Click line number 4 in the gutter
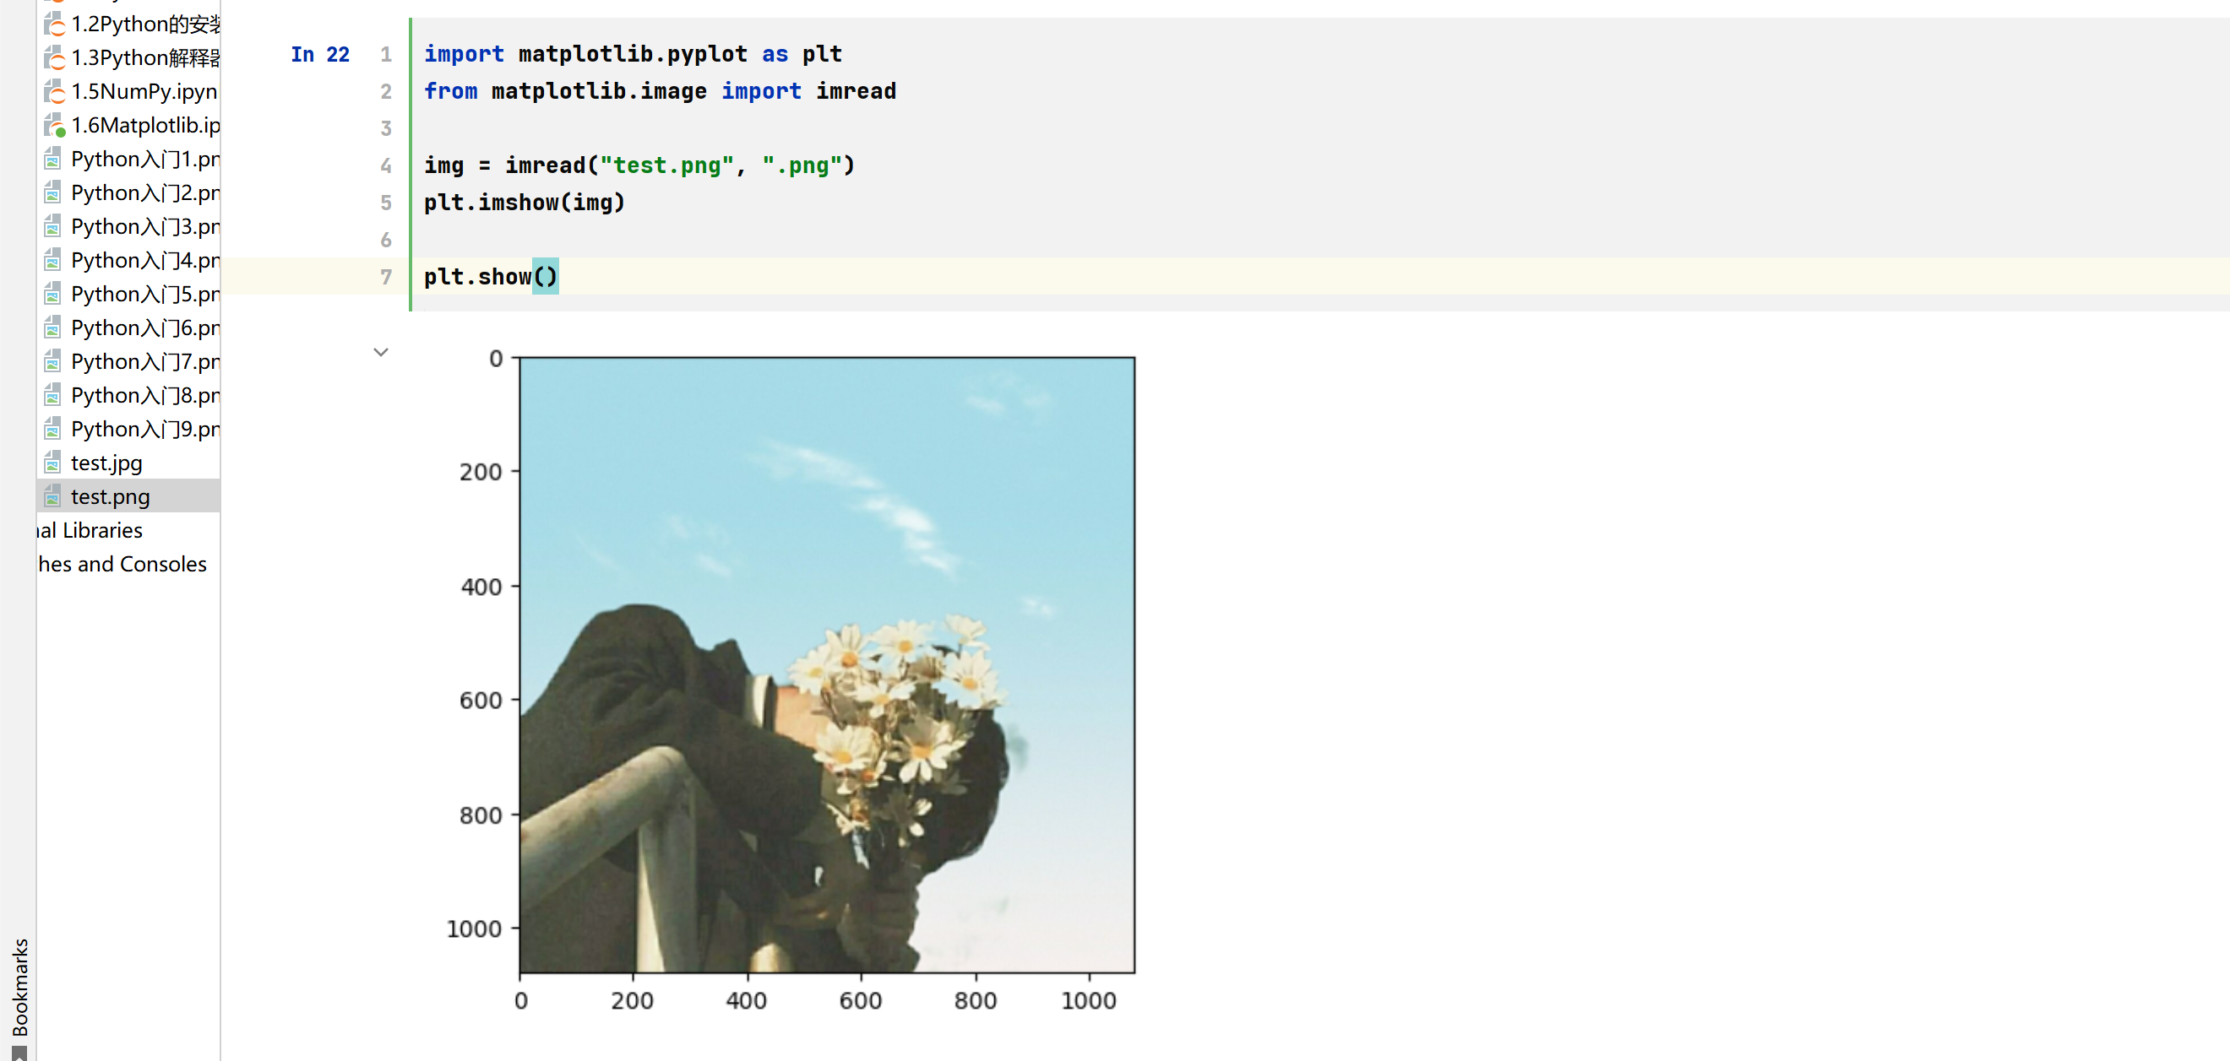 point(386,165)
